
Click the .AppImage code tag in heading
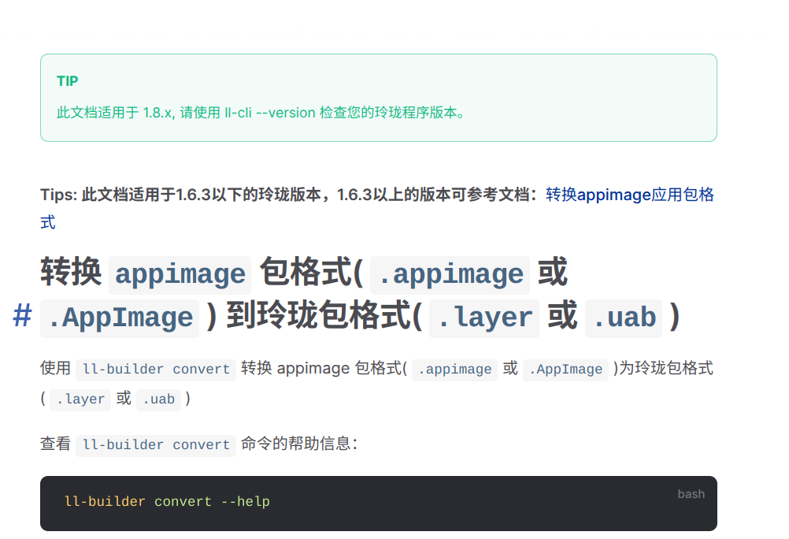click(x=120, y=318)
